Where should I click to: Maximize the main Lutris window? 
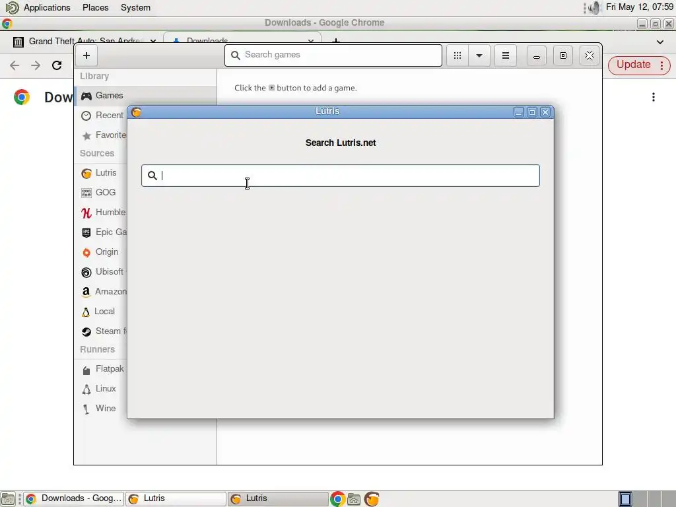563,55
